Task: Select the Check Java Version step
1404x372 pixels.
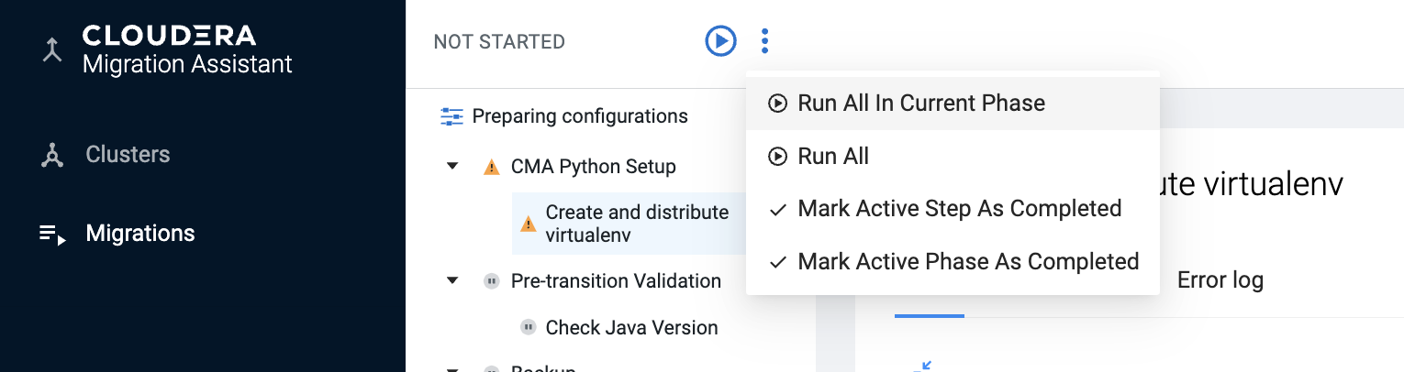Action: pyautogui.click(x=631, y=327)
